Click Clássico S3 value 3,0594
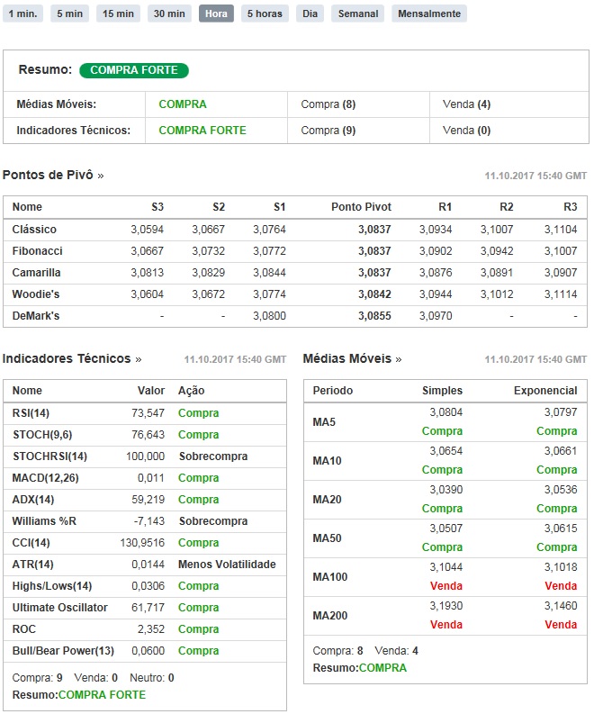Screen dimensions: 594x714 [x=147, y=229]
